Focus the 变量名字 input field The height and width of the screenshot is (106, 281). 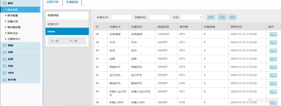122,17
